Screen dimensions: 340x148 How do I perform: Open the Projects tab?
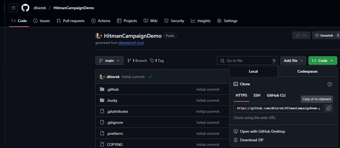(127, 21)
